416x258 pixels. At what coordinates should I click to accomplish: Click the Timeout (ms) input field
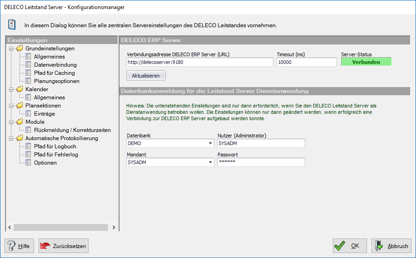click(307, 62)
